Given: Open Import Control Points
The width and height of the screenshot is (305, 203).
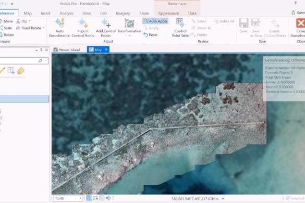Looking at the screenshot, I should coord(83,28).
